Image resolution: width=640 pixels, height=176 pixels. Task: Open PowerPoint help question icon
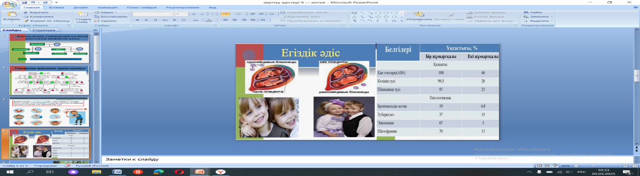point(635,7)
